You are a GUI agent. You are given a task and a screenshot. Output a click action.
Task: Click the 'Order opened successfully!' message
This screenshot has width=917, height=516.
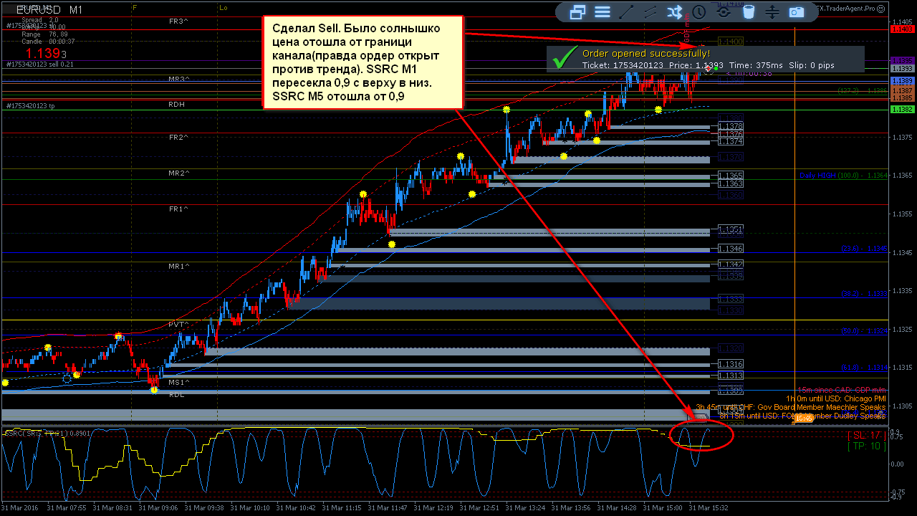tap(646, 53)
